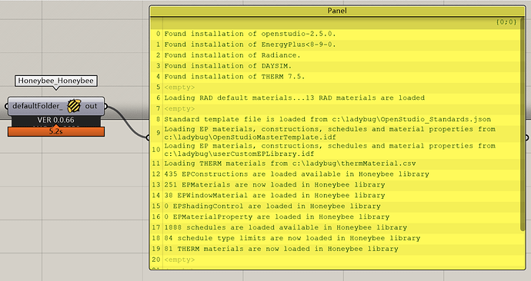Click the Honeybee bee icon on component
This screenshot has height=281, width=531.
[74, 106]
